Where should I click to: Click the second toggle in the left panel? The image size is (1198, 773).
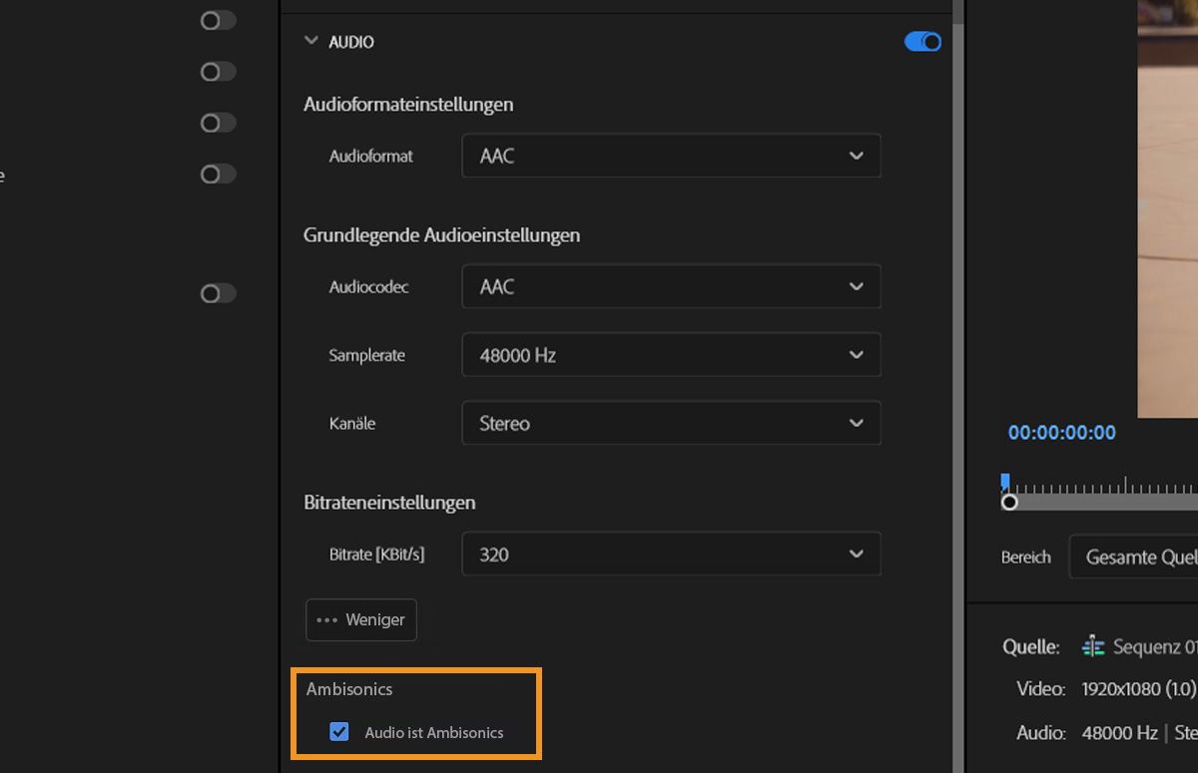point(217,71)
